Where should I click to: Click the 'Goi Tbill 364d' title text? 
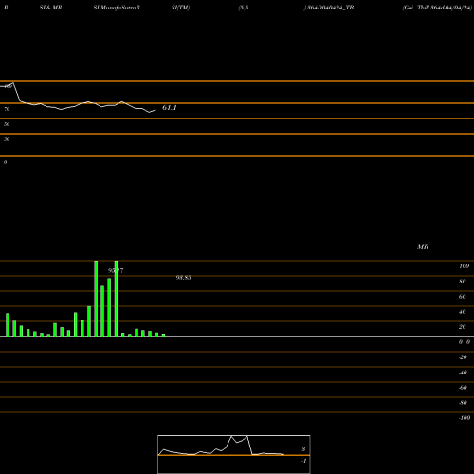point(423,8)
